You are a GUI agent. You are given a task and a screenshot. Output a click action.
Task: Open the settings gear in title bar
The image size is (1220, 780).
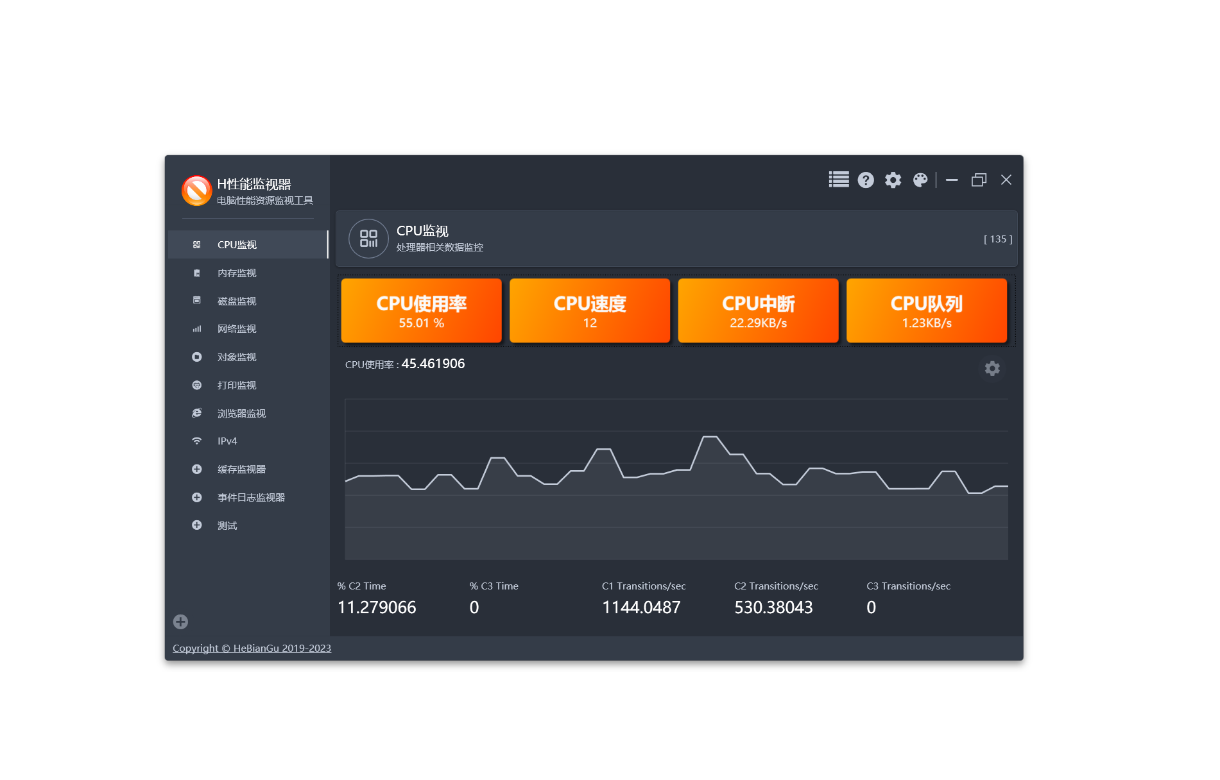click(893, 180)
